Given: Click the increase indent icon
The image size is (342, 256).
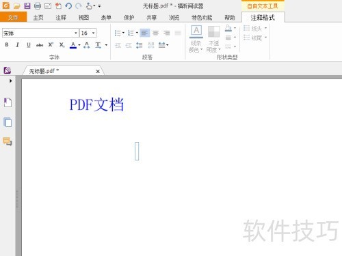Looking at the screenshot, I should tap(129, 45).
